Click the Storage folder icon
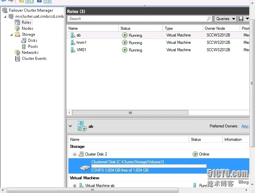 17,34
